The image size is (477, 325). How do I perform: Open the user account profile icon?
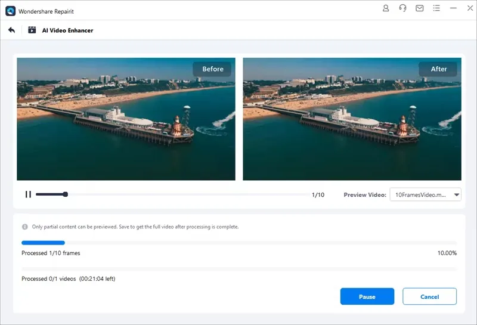pos(386,8)
